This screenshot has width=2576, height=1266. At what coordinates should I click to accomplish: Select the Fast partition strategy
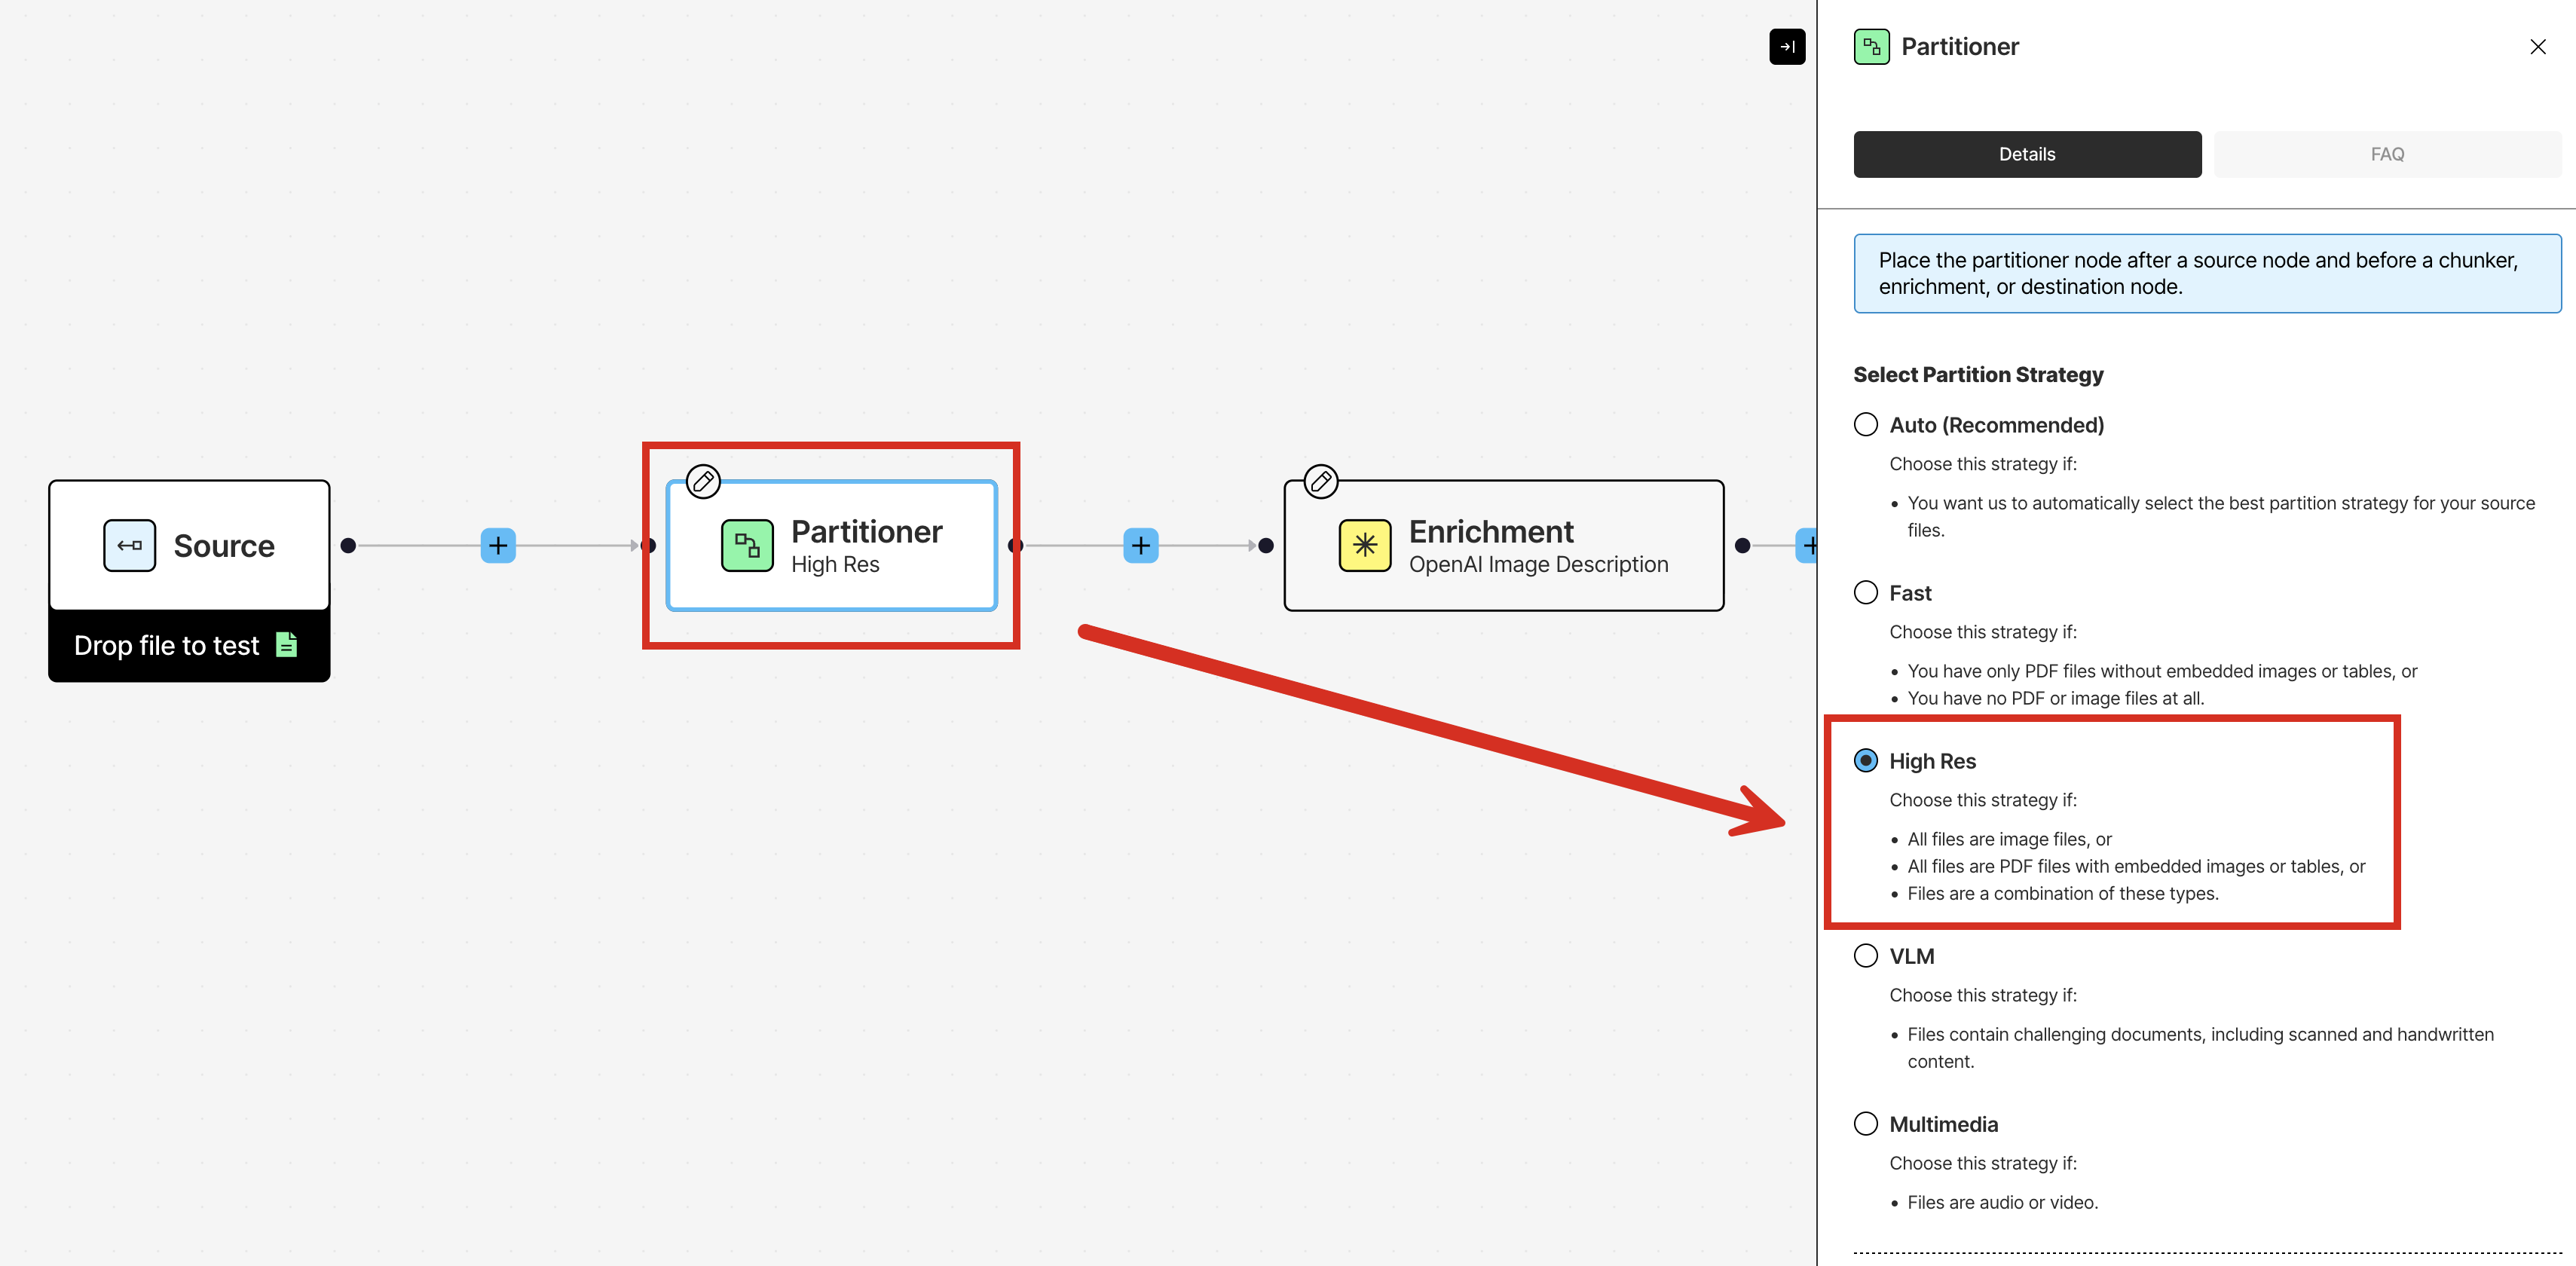tap(1866, 592)
